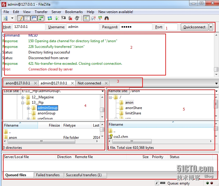Image resolution: width=219 pixels, height=186 pixels.
Task: Collapse the 13_Ftp folder node
Action: [x=23, y=103]
